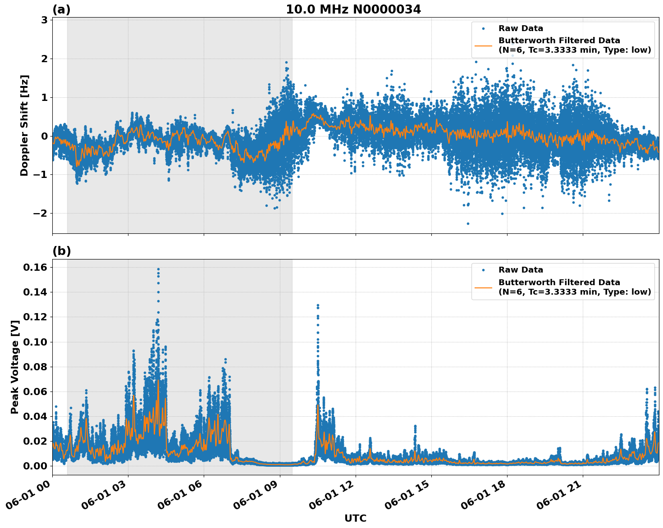Select the blue Raw Data legend marker
The height and width of the screenshot is (528, 663).
point(484,28)
